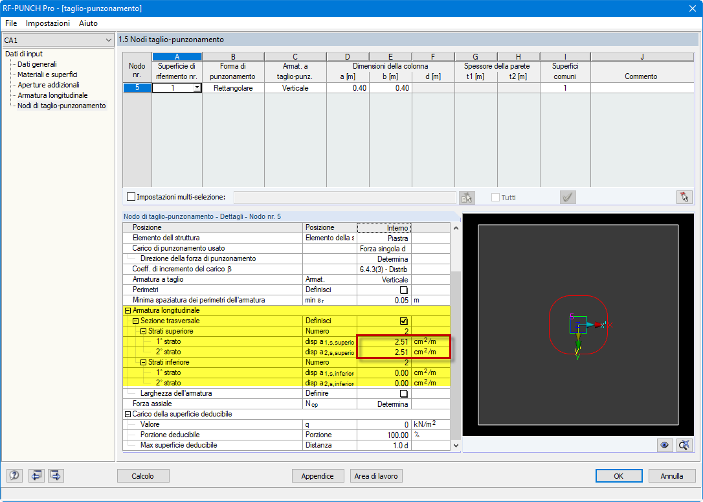Click the details table scroll down arrow

coord(456,446)
